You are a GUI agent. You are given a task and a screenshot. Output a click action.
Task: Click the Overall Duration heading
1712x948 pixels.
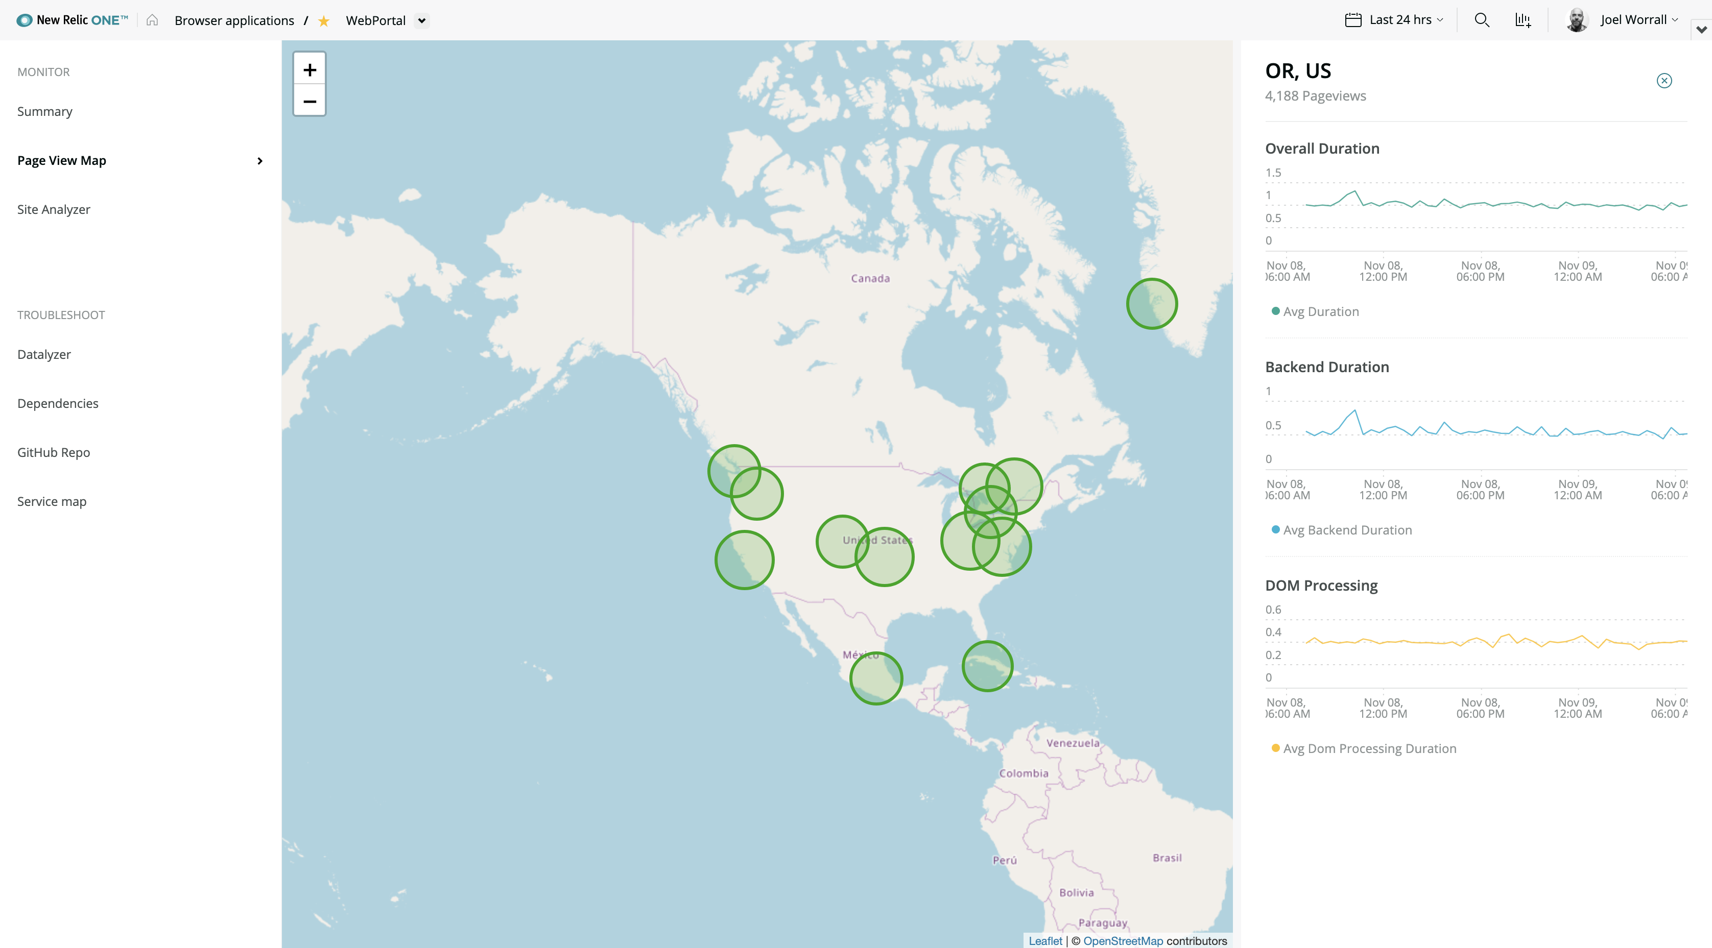coord(1322,148)
